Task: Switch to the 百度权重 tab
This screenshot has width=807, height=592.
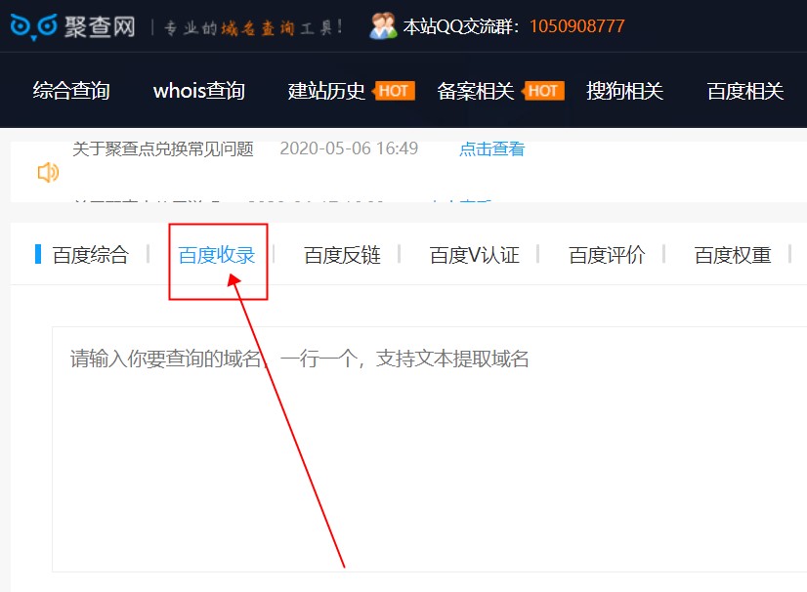Action: (x=731, y=254)
